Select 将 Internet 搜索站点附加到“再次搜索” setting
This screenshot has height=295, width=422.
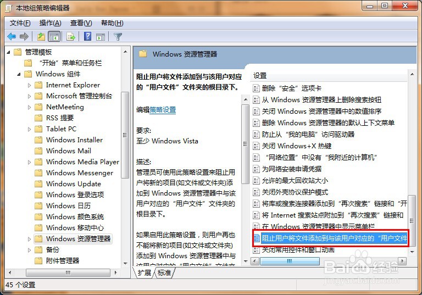[x=332, y=215]
